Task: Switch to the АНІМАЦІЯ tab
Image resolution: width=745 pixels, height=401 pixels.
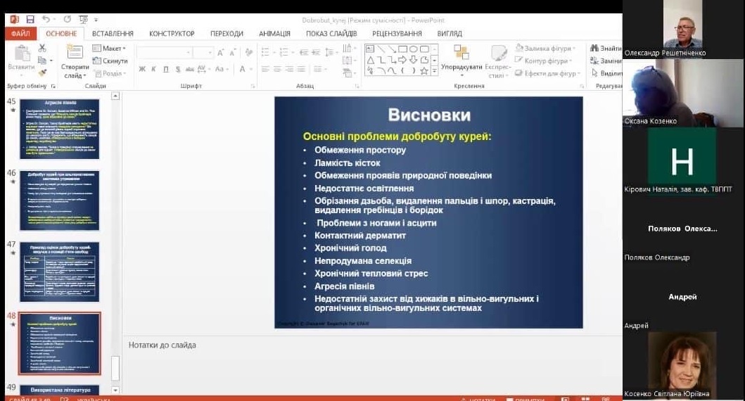Action: [274, 33]
